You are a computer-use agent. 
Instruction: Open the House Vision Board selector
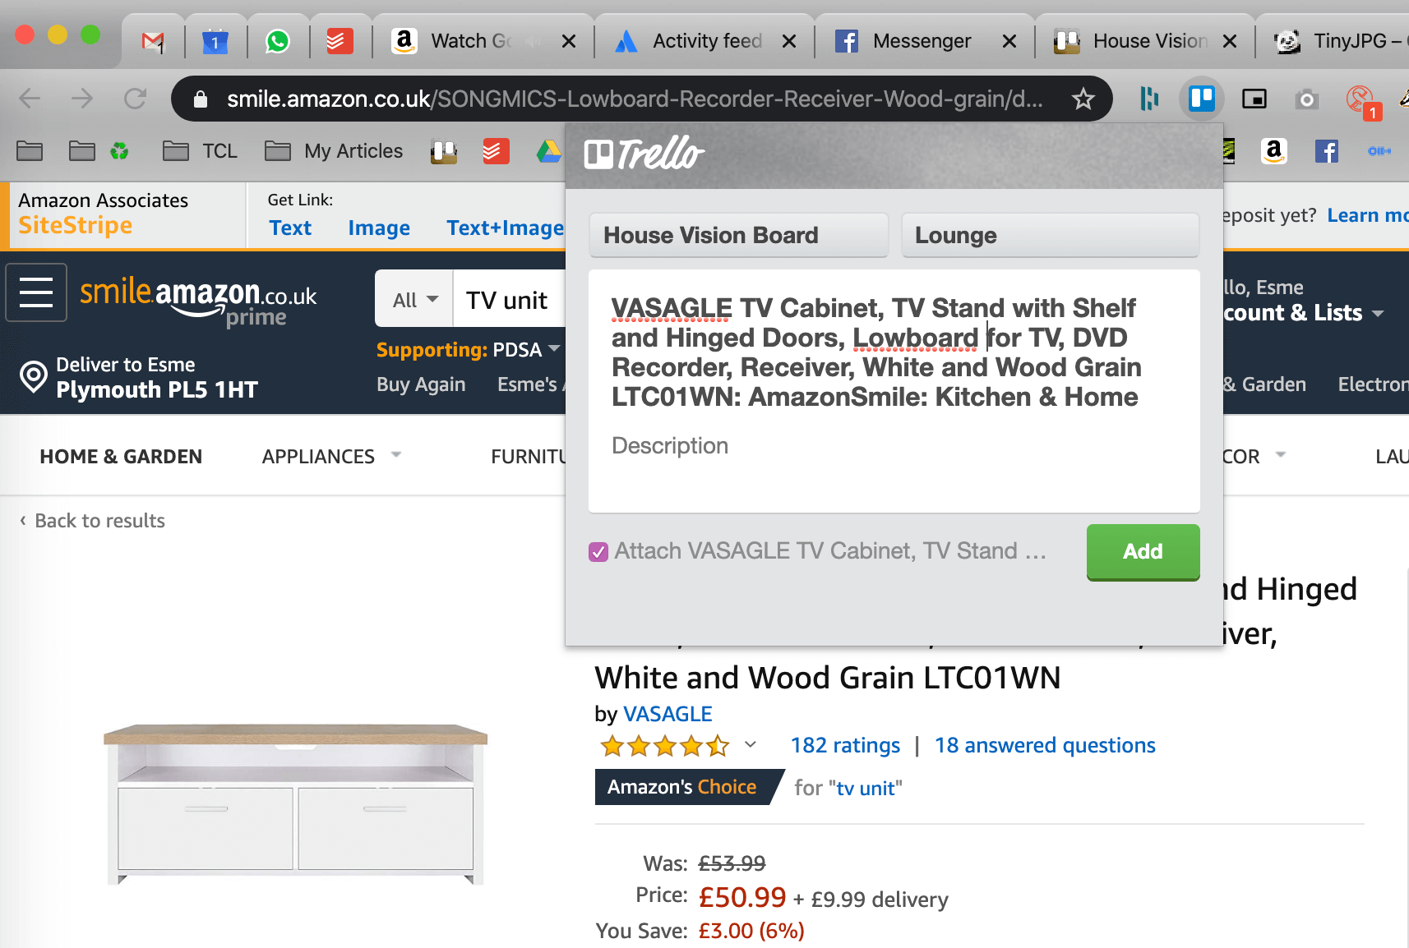738,235
